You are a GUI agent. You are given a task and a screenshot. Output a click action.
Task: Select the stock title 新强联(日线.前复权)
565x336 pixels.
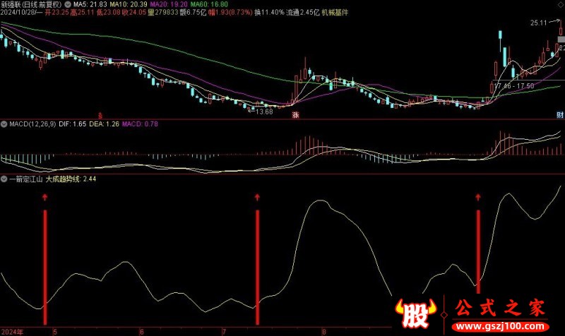click(x=31, y=5)
